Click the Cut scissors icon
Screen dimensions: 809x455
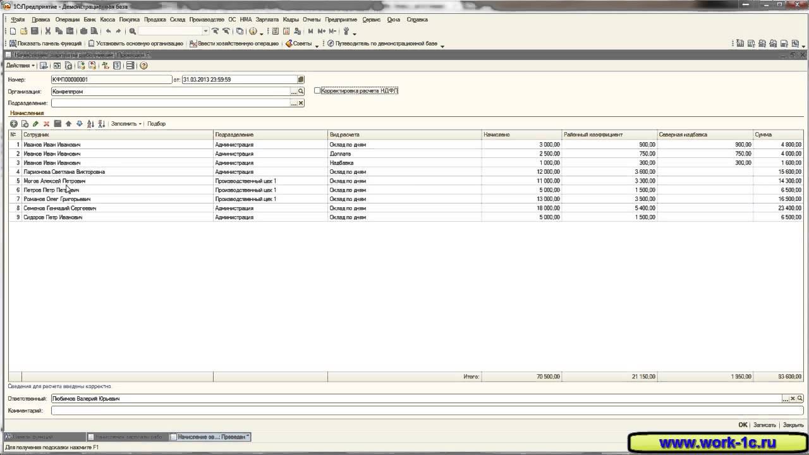click(x=47, y=31)
